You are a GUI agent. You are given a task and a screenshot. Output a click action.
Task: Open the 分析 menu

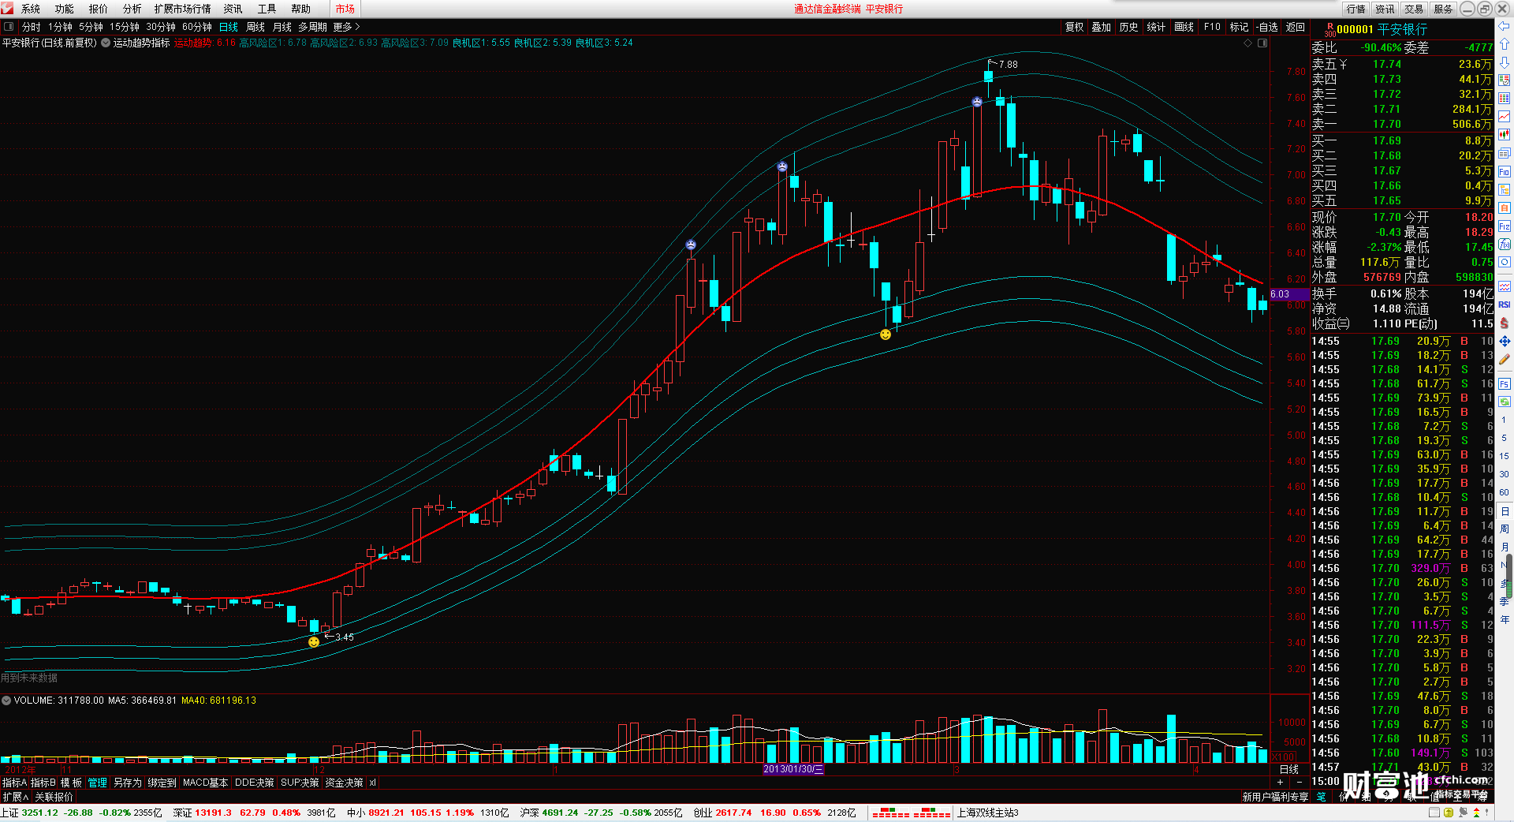point(132,9)
